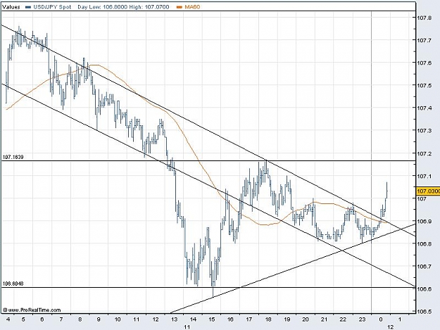Screen dimensions: 440x330
Task: Click the Day Low 106.8000 text
Action: coord(103,7)
